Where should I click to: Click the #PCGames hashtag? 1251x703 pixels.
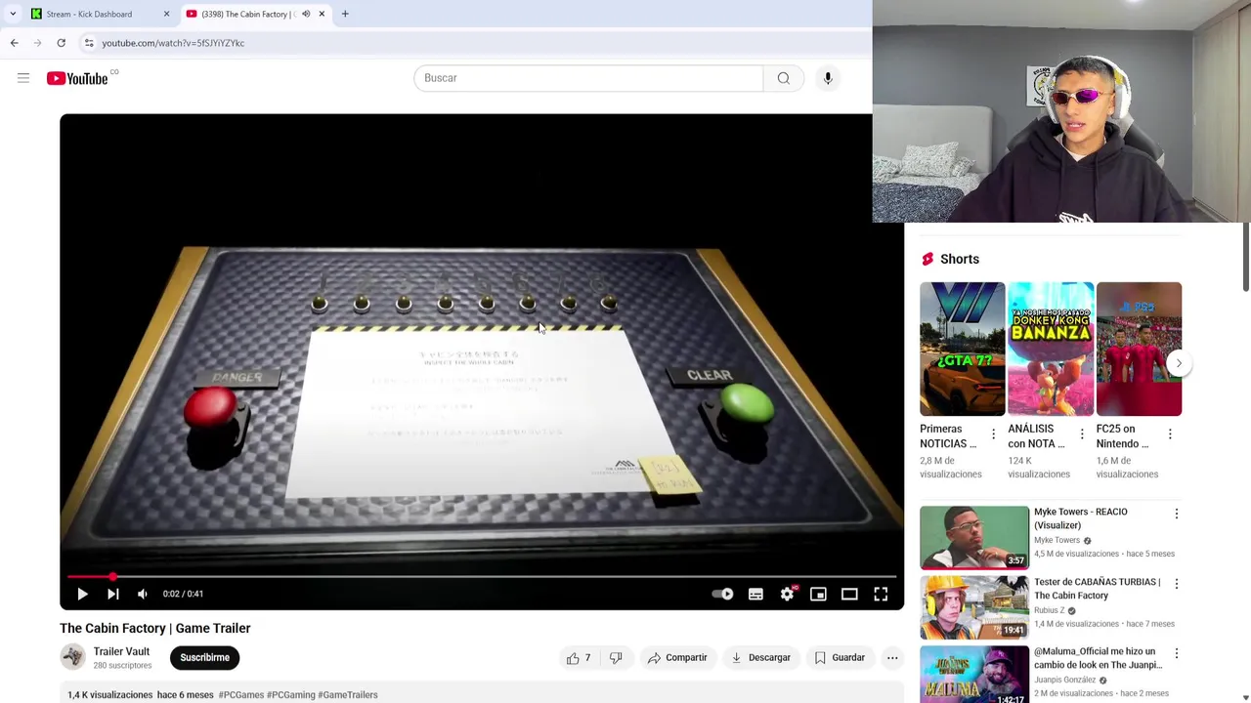[241, 695]
